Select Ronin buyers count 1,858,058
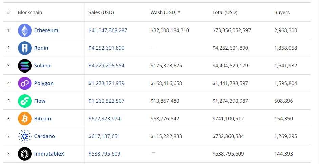319x164 pixels. point(286,48)
